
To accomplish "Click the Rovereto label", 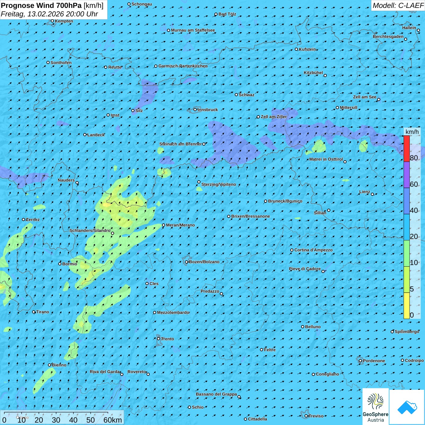I will click(137, 372).
